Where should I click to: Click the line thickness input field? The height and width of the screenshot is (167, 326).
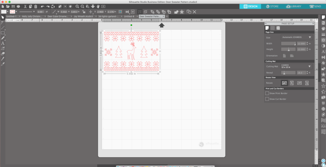click(x=40, y=12)
